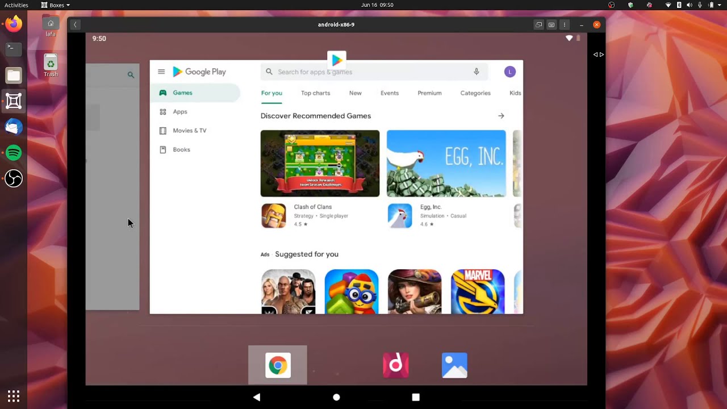The height and width of the screenshot is (409, 727).
Task: Open the lafa home folder on desktop
Action: click(51, 26)
